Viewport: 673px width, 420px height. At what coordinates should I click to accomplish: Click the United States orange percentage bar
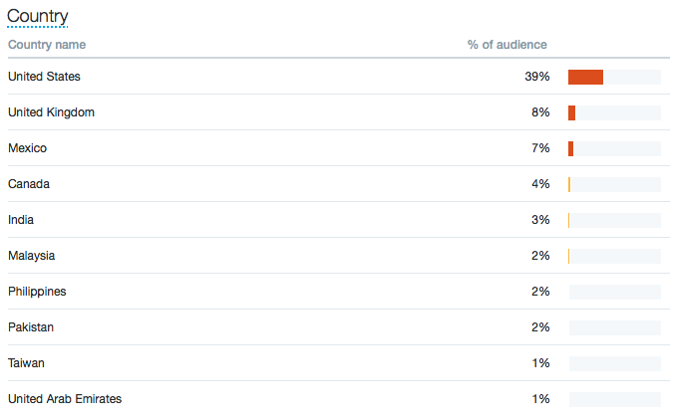pos(585,78)
